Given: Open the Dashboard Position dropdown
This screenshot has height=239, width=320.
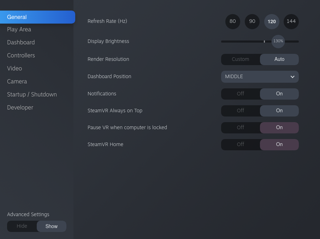Looking at the screenshot, I should tap(260, 77).
